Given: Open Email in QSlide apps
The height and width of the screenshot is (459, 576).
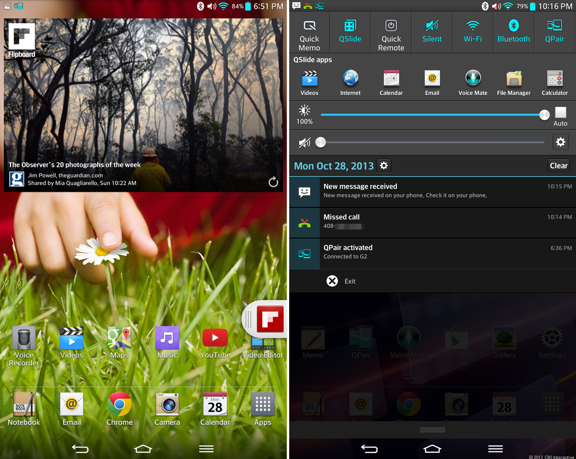Looking at the screenshot, I should [432, 83].
